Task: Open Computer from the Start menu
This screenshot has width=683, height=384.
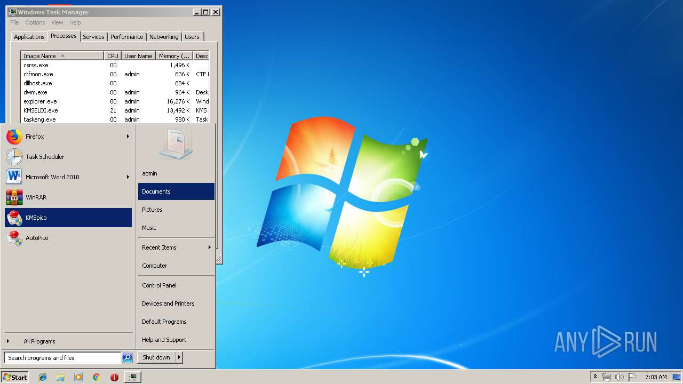Action: click(176, 266)
